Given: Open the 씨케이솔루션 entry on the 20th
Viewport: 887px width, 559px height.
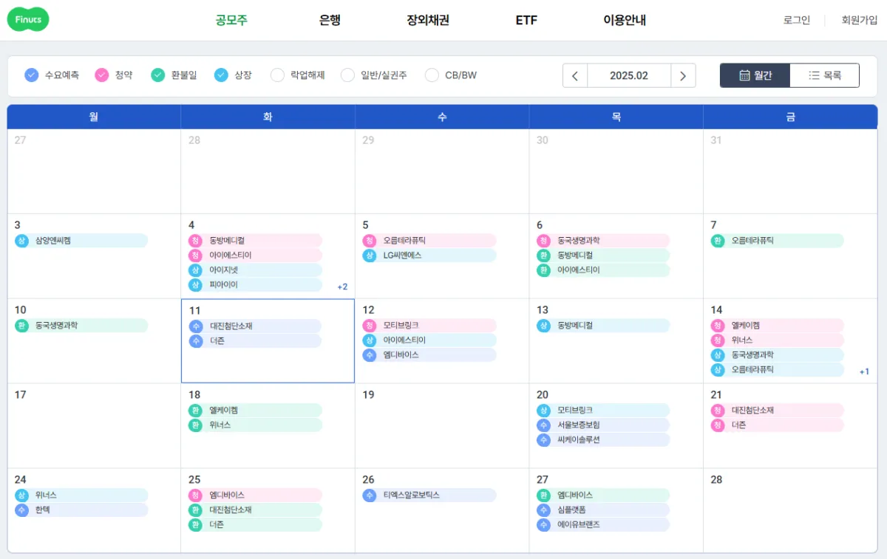Looking at the screenshot, I should 603,440.
